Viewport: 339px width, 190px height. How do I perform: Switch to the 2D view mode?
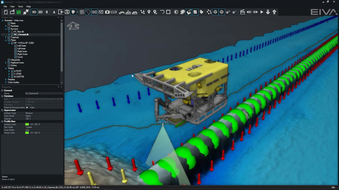[40, 12]
